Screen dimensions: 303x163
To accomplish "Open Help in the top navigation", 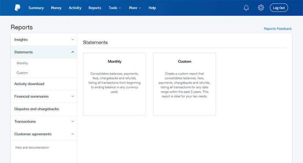I will click(x=152, y=8).
